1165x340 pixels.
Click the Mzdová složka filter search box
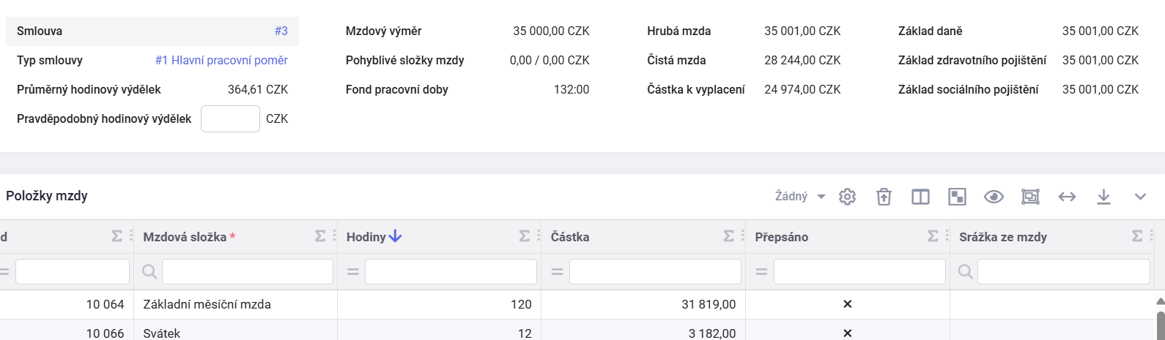tap(247, 271)
